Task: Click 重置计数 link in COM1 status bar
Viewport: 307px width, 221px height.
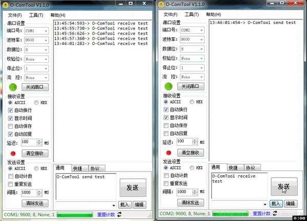Action: point(106,214)
